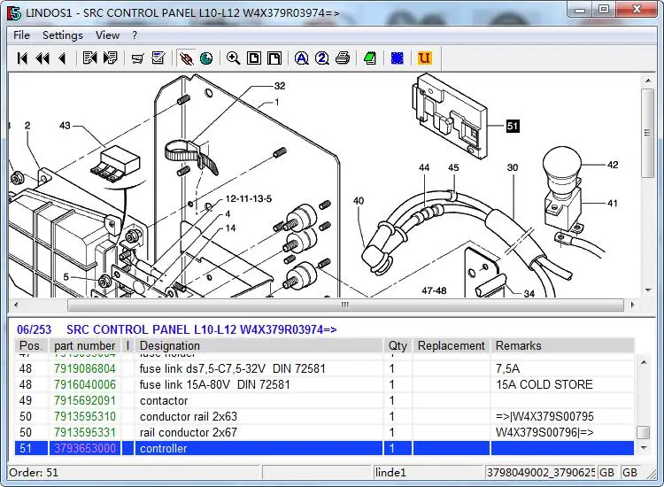The image size is (664, 487).
Task: Click callout number 43 in the drawing
Action: pos(65,126)
